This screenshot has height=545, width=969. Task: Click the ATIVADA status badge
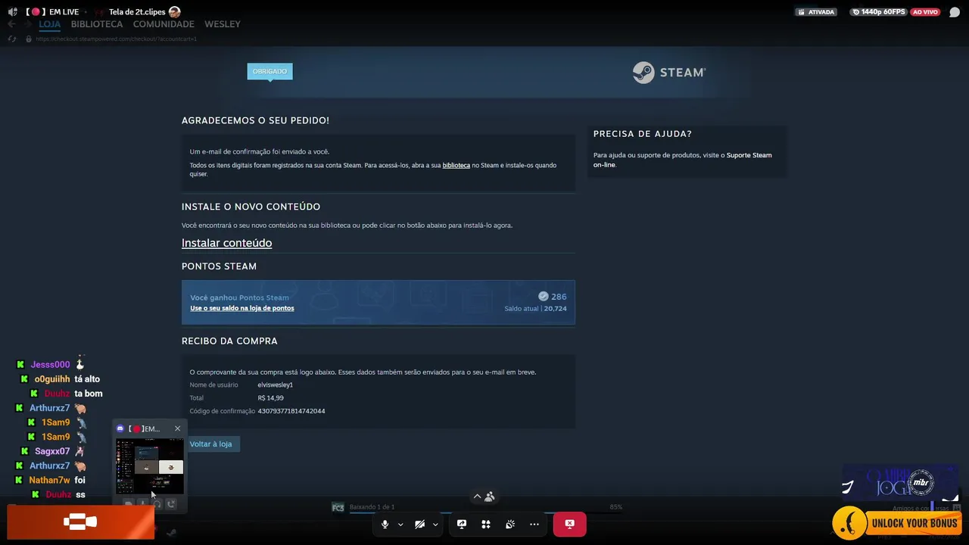(x=816, y=12)
